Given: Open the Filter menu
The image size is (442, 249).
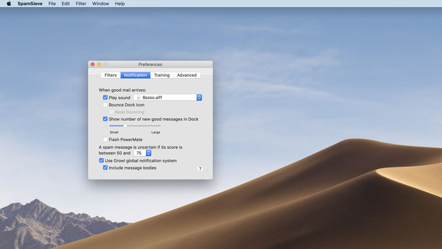Looking at the screenshot, I should pyautogui.click(x=81, y=4).
